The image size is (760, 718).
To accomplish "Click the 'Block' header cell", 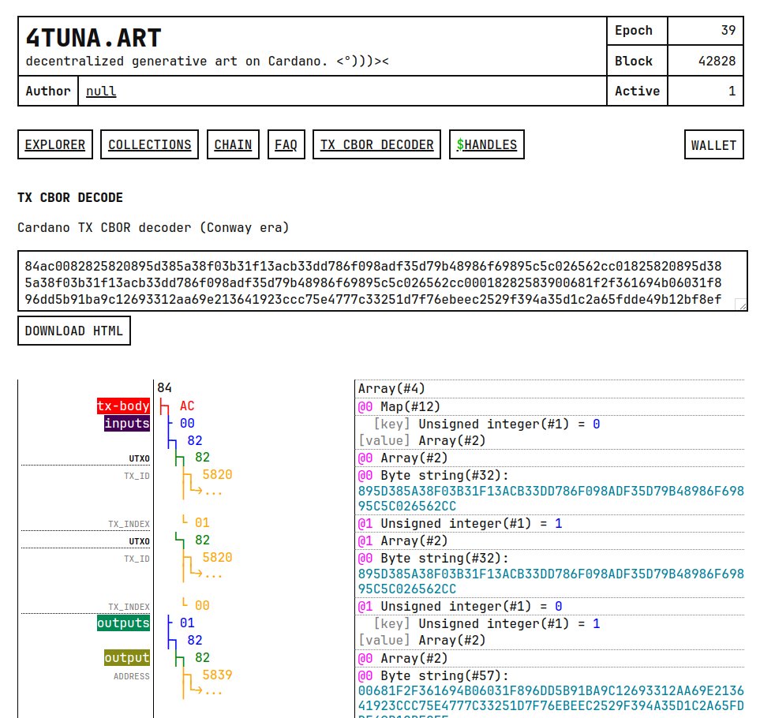I will tap(637, 61).
